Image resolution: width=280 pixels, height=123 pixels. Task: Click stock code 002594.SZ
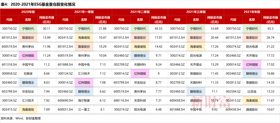coord(233,92)
